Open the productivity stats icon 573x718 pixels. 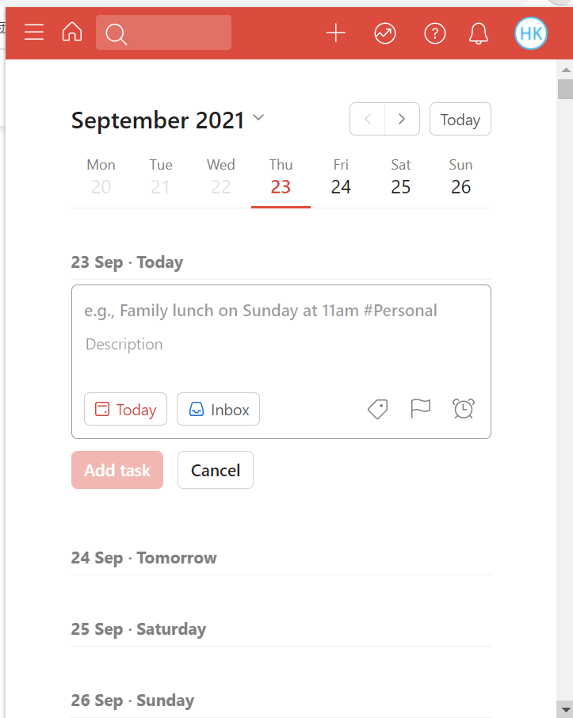pos(385,33)
